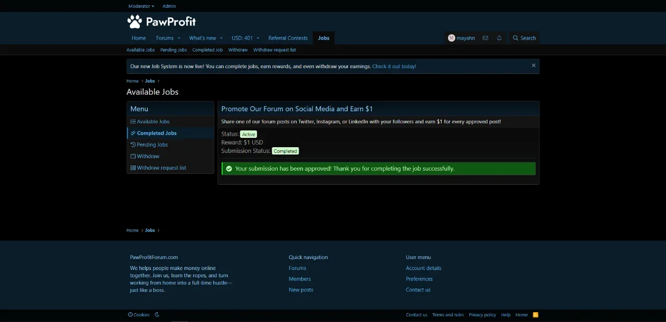Dismiss the Job System notice
Image resolution: width=666 pixels, height=322 pixels.
coord(533,66)
